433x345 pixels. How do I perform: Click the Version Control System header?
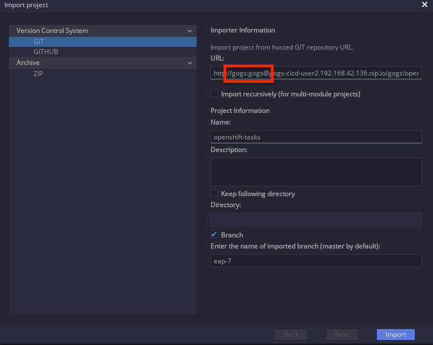[x=102, y=31]
